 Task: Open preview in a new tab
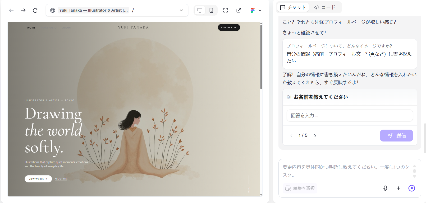[x=239, y=10]
